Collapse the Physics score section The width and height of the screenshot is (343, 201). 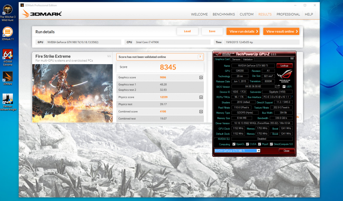(x=201, y=97)
